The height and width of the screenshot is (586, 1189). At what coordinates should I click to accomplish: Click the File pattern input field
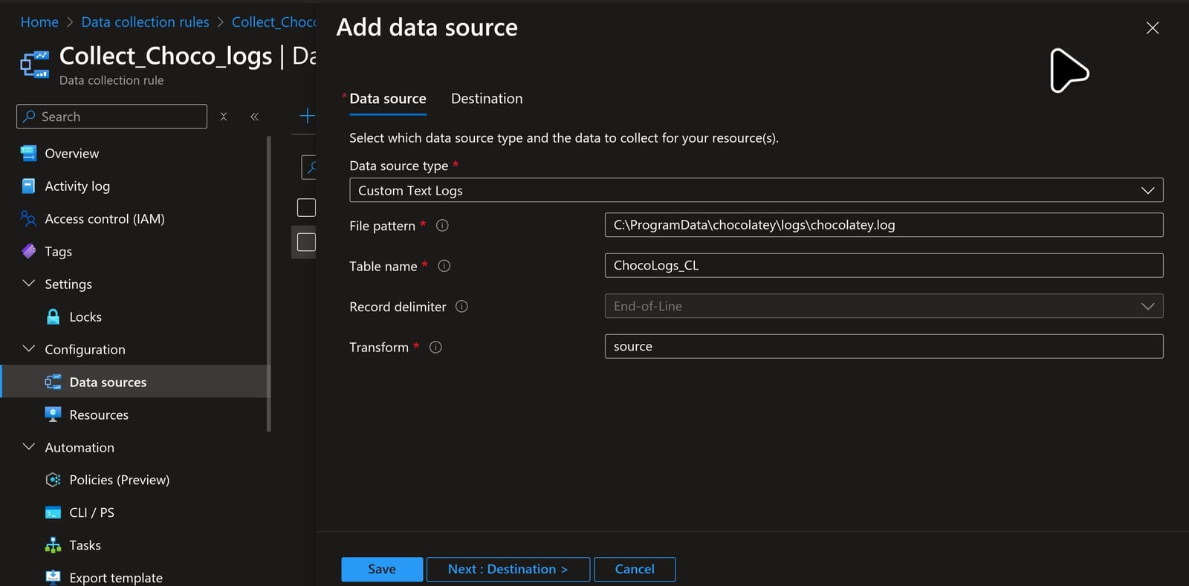coord(884,225)
